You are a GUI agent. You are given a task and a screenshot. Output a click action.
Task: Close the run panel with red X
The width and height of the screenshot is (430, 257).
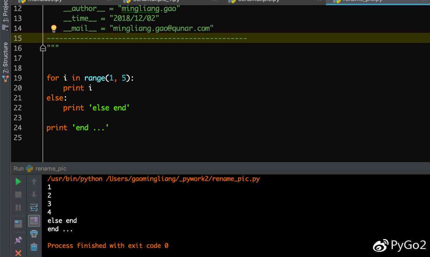(x=18, y=253)
